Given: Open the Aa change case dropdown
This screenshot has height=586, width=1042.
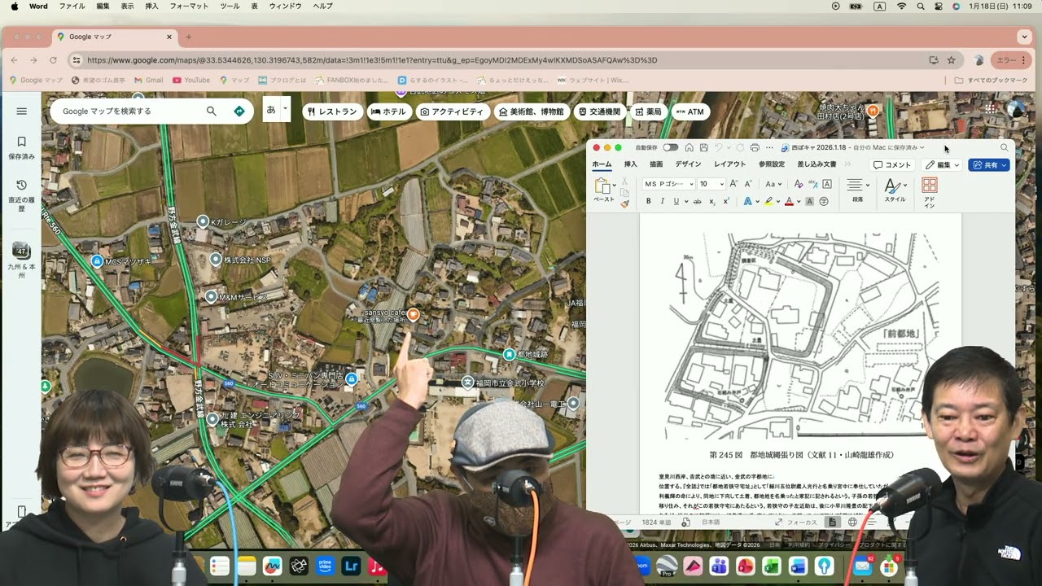Looking at the screenshot, I should [x=773, y=184].
